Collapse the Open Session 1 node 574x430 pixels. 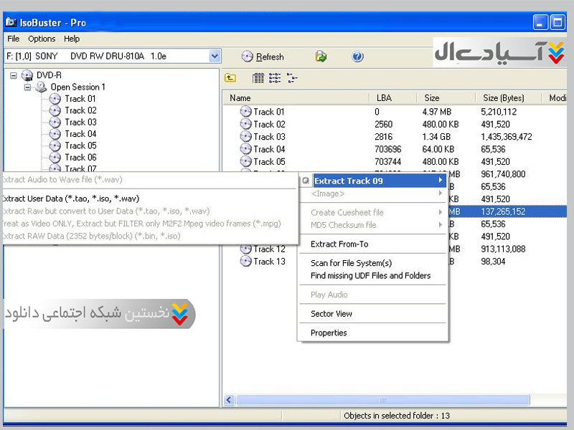pyautogui.click(x=27, y=87)
